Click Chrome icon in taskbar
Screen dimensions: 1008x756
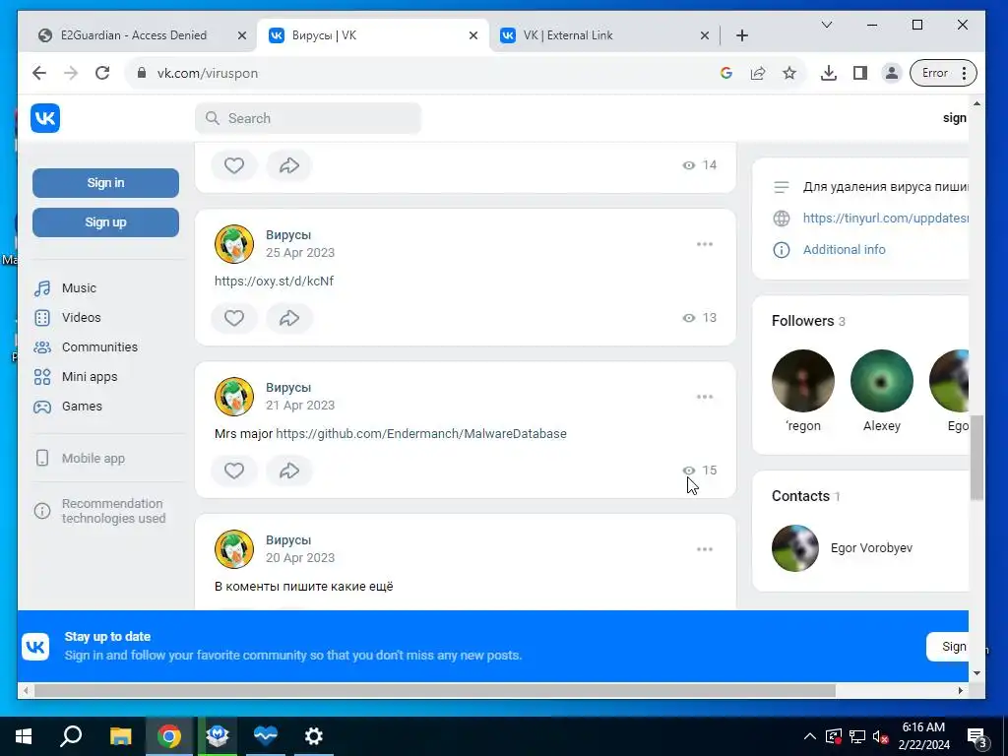[169, 736]
